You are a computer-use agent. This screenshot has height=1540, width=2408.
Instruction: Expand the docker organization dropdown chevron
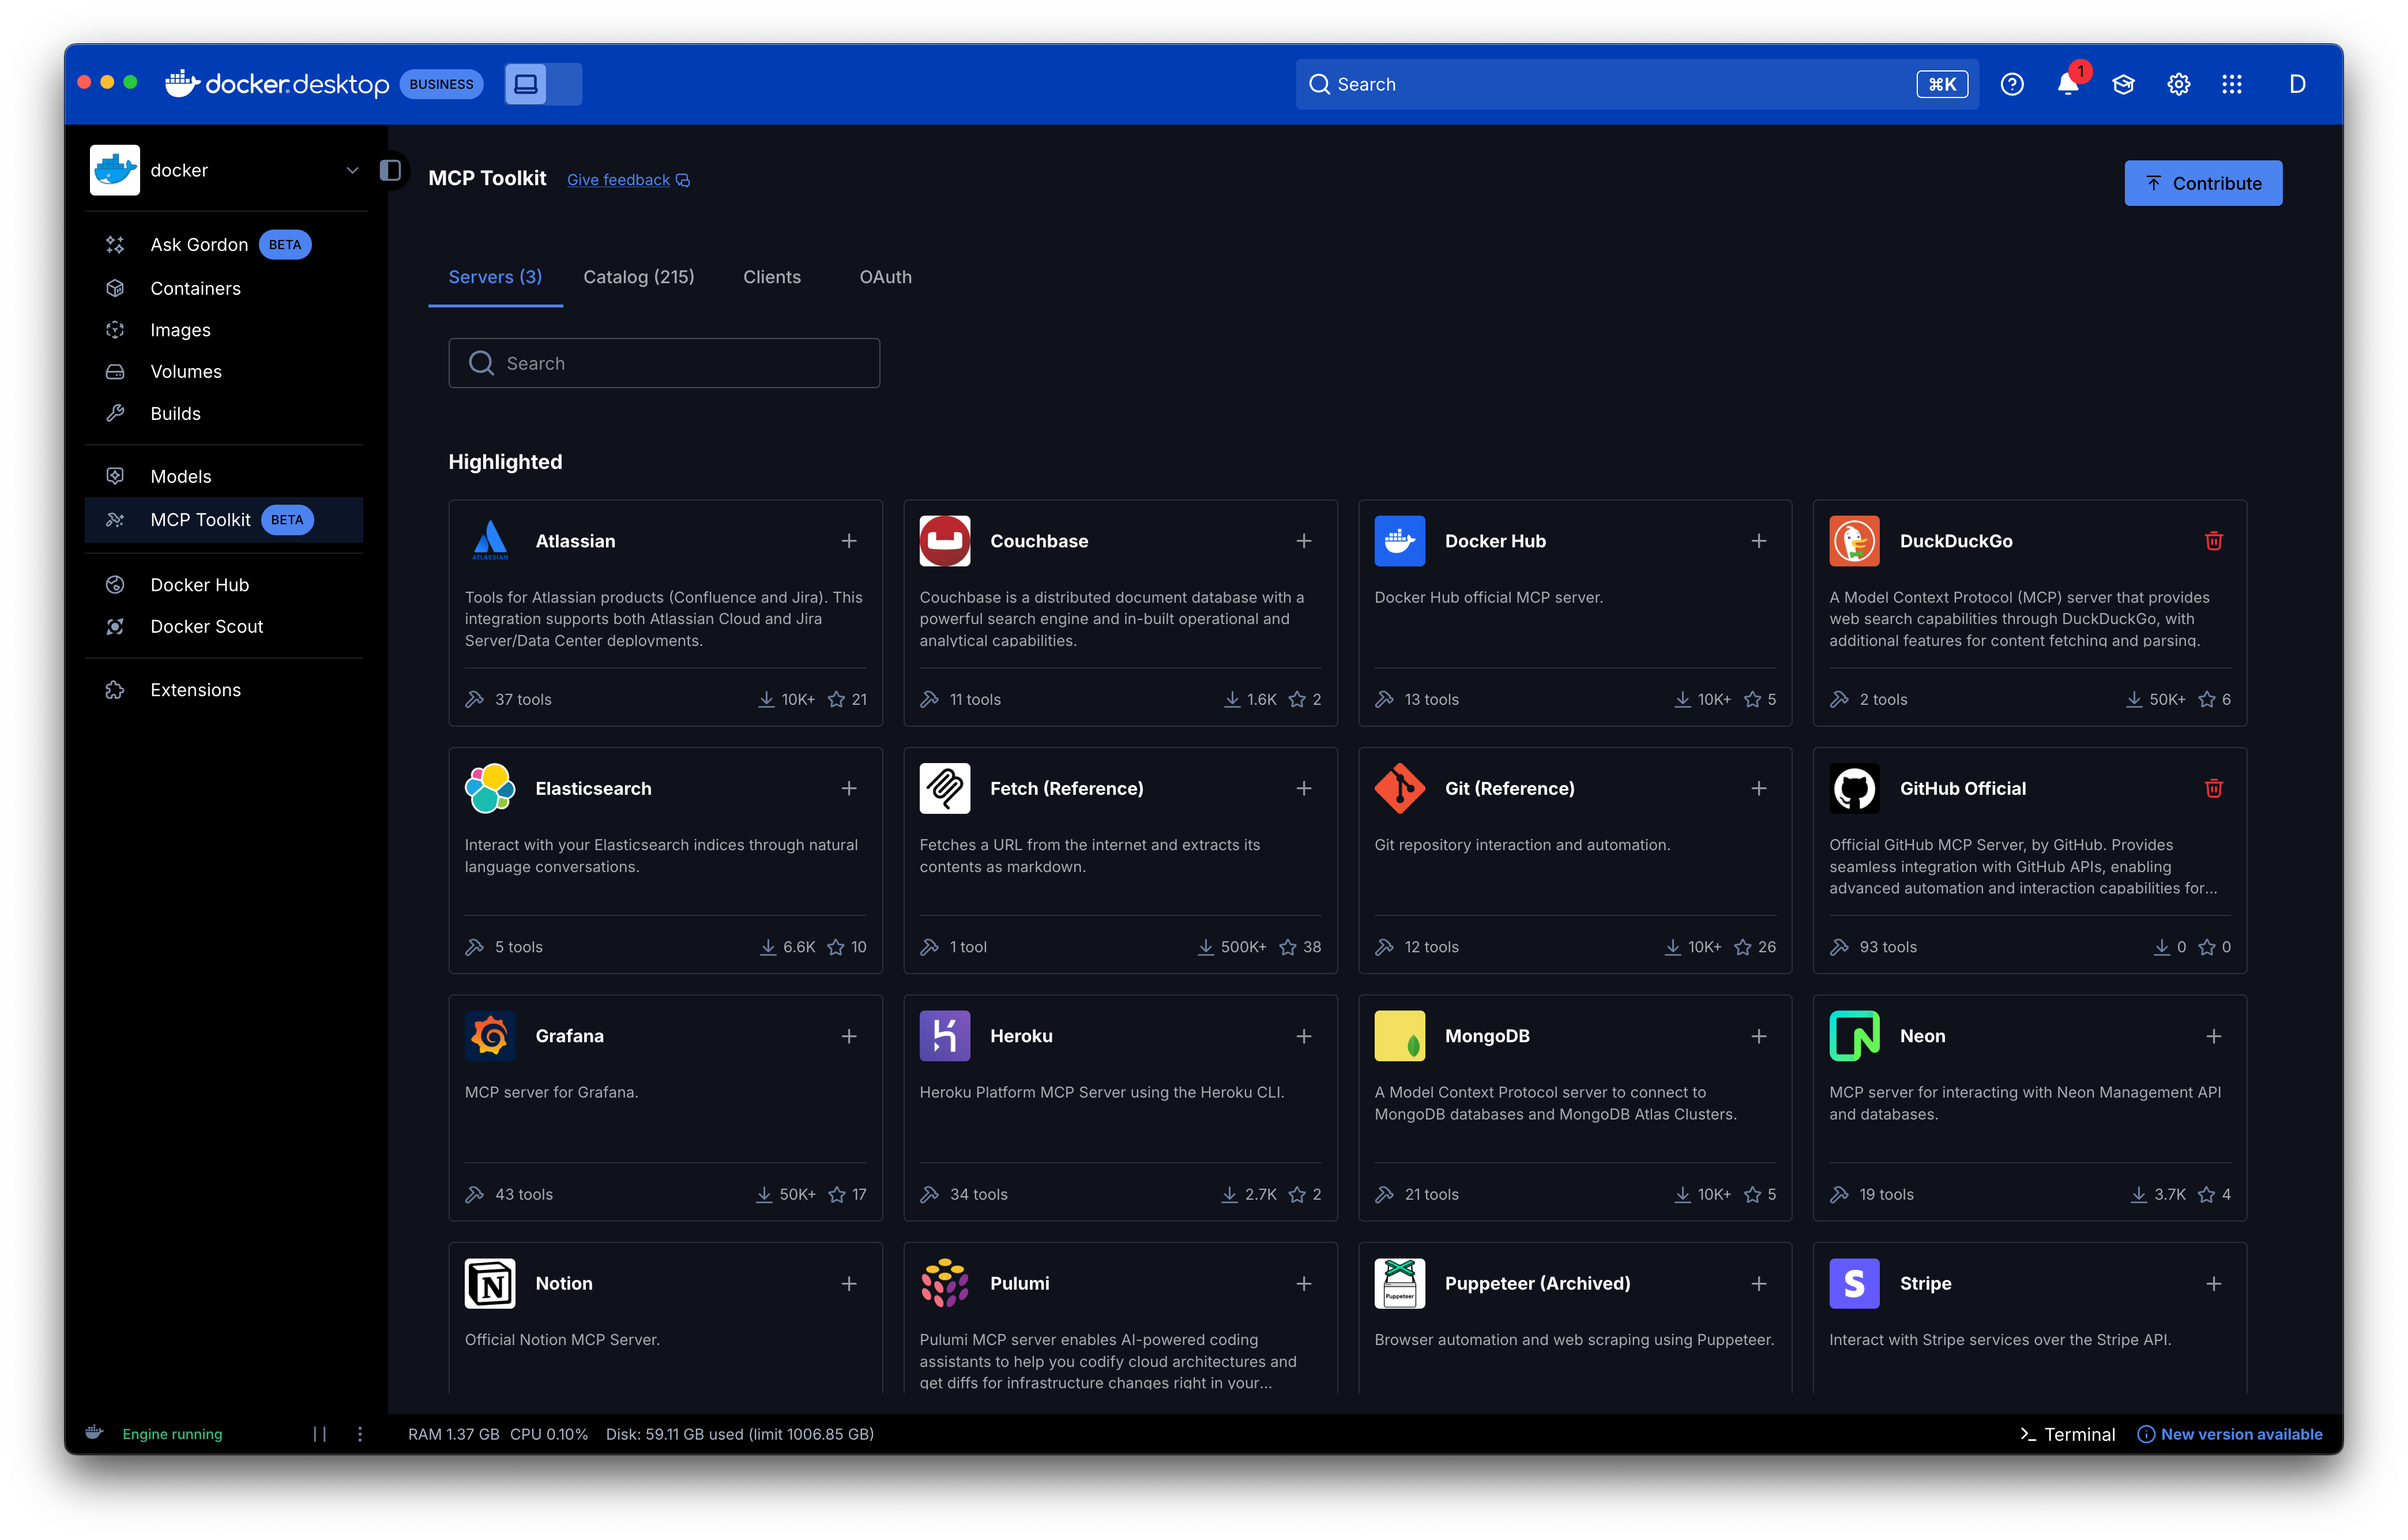pos(352,170)
